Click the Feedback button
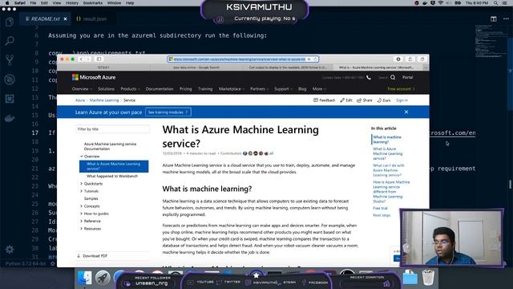 324,100
